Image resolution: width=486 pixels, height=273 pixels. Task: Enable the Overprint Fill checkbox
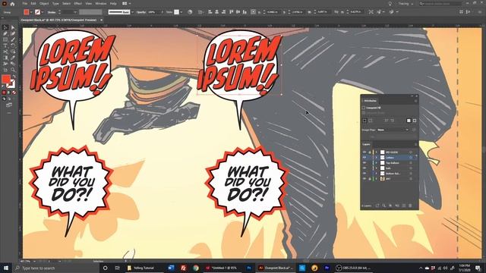coord(364,108)
